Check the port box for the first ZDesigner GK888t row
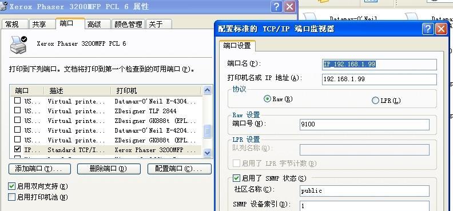Viewport: 453px width, 211px height. [x=18, y=120]
